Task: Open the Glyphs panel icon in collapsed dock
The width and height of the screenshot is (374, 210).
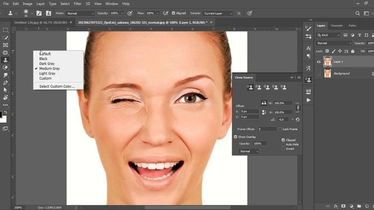Action: tap(309, 68)
